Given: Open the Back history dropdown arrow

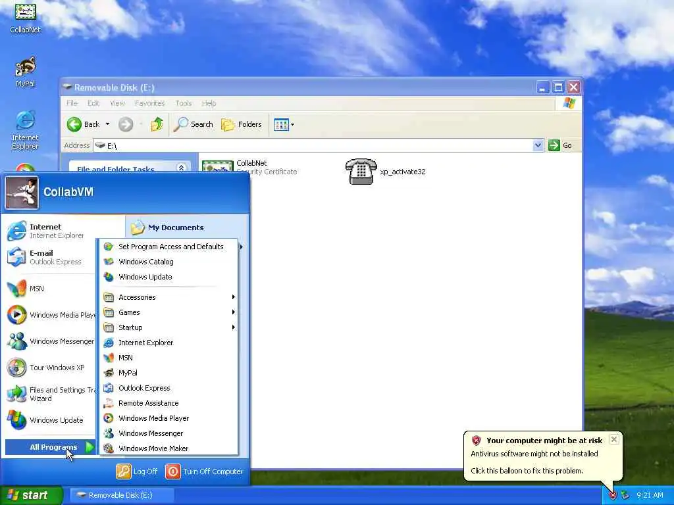Looking at the screenshot, I should point(107,124).
